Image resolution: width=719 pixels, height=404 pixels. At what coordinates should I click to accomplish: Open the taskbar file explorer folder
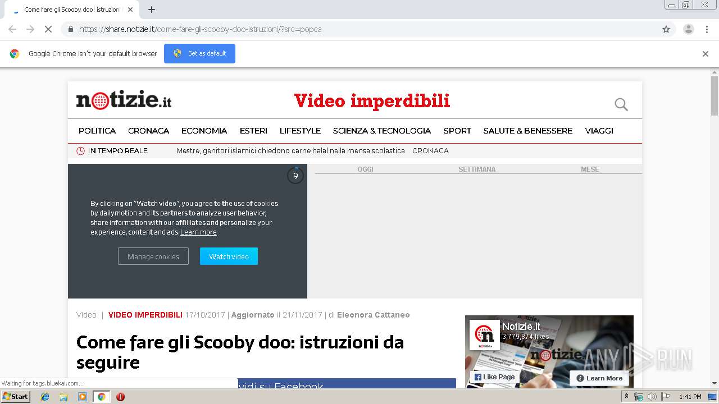63,397
